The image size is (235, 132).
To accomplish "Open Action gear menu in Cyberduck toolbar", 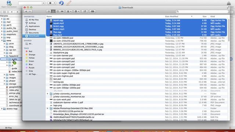I will click(52, 3).
